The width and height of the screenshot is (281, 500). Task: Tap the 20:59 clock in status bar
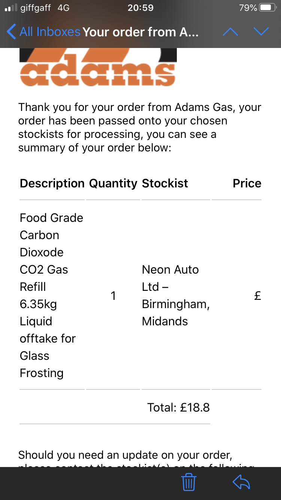point(140,8)
